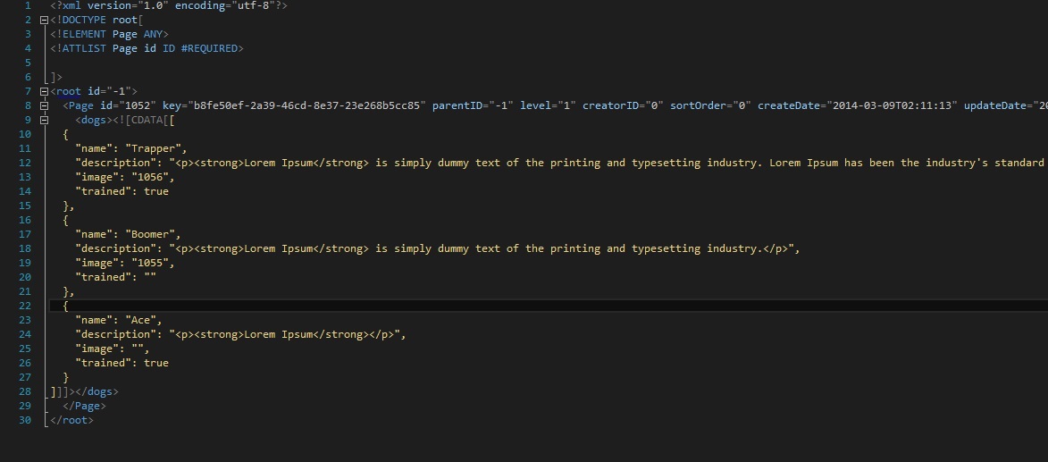Click the #REQUIRED keyword in ATTLIST line

(x=209, y=48)
